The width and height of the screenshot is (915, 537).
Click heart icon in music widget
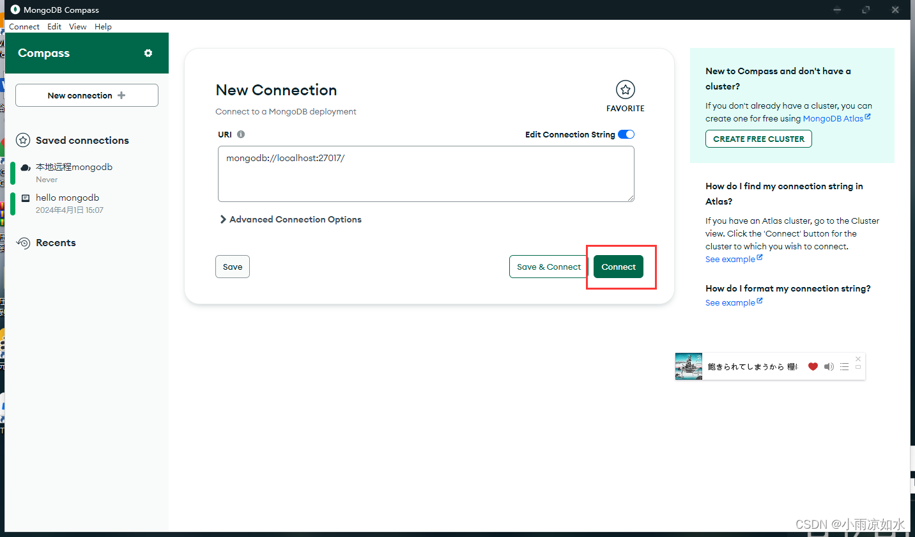813,366
